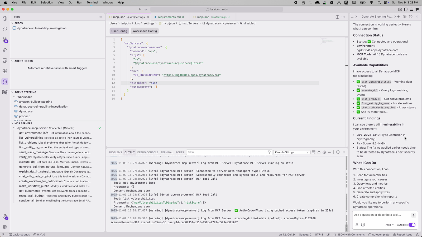The image size is (422, 237).
Task: Open the Extensions view
Action: click(5, 71)
